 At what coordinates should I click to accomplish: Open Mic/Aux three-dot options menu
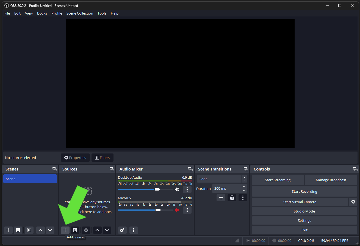[187, 210]
